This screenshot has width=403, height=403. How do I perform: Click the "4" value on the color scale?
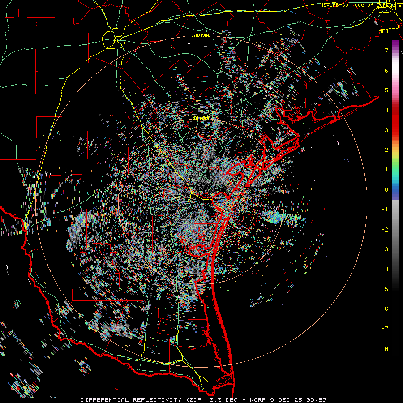tap(386, 110)
